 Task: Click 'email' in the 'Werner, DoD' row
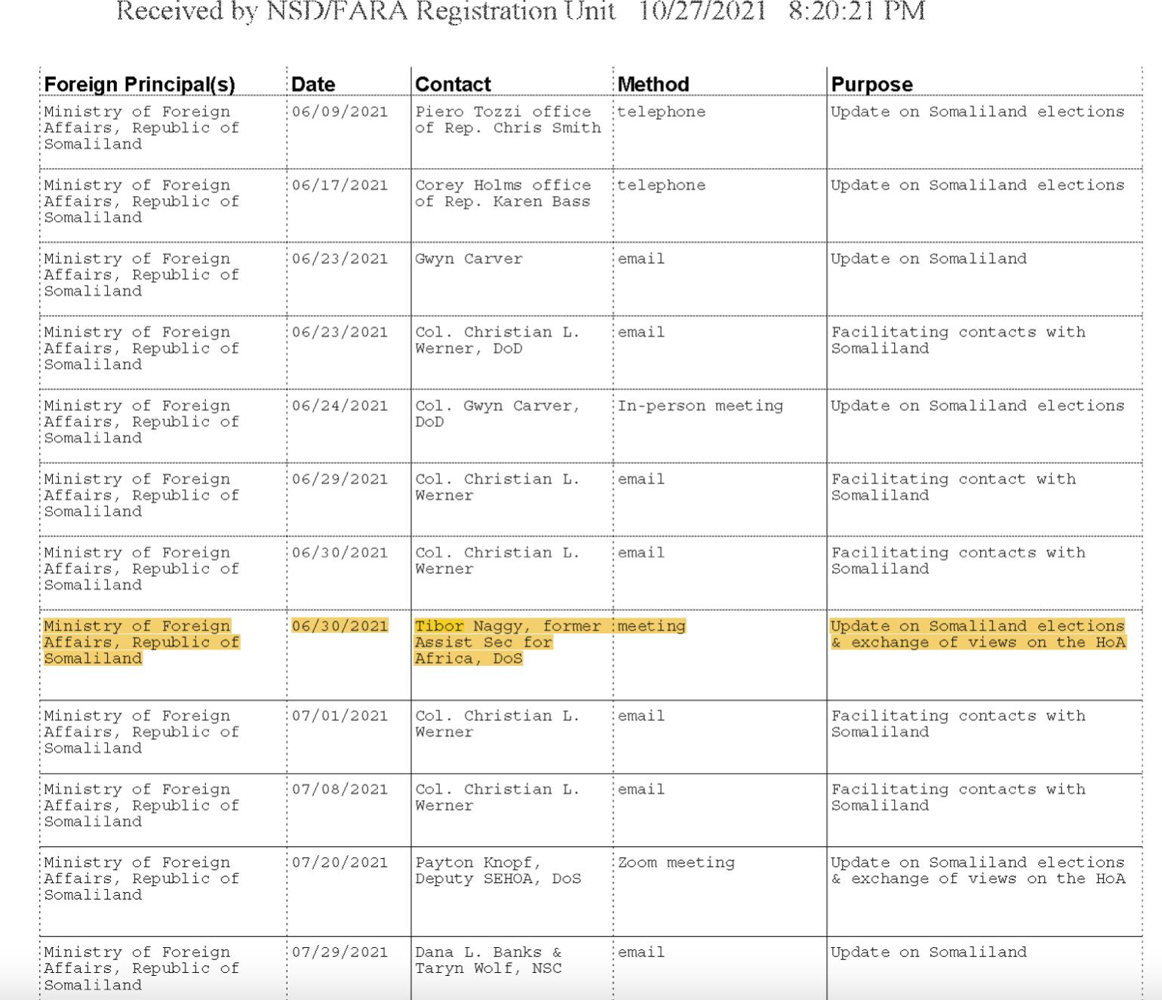[641, 333]
